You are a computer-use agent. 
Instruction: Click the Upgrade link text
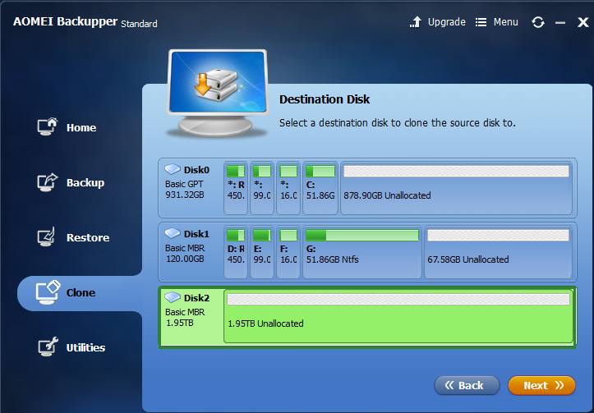[447, 22]
